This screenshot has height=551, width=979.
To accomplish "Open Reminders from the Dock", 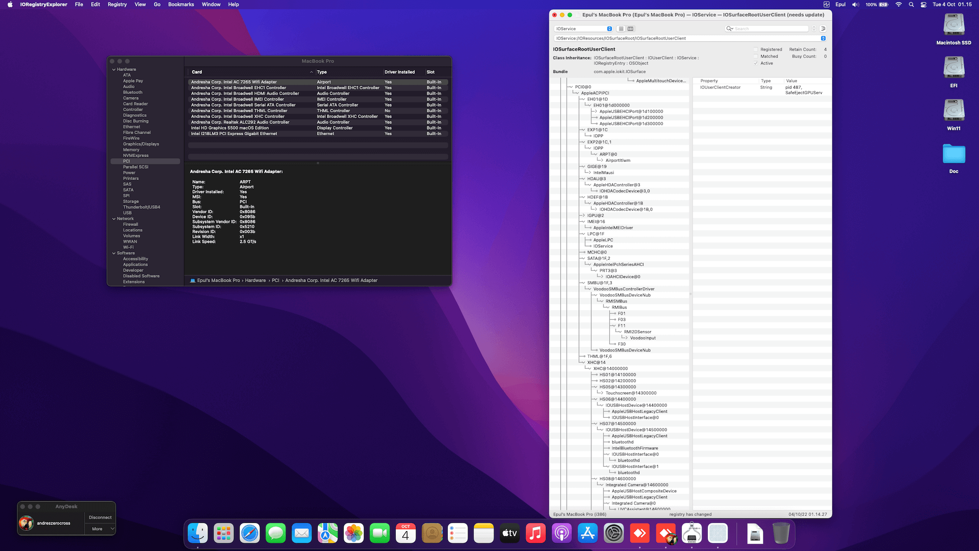I will [458, 534].
